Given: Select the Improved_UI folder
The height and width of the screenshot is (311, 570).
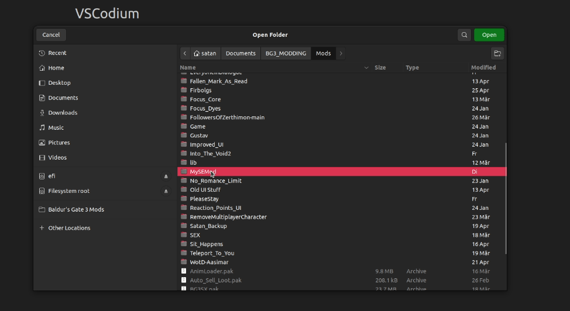Looking at the screenshot, I should point(342,144).
